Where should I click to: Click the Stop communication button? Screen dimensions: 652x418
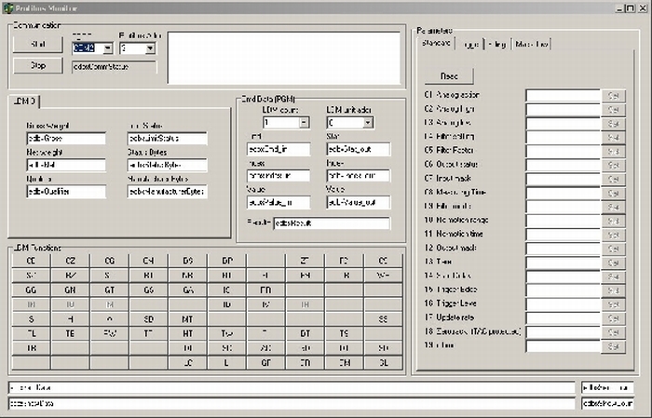click(x=38, y=65)
